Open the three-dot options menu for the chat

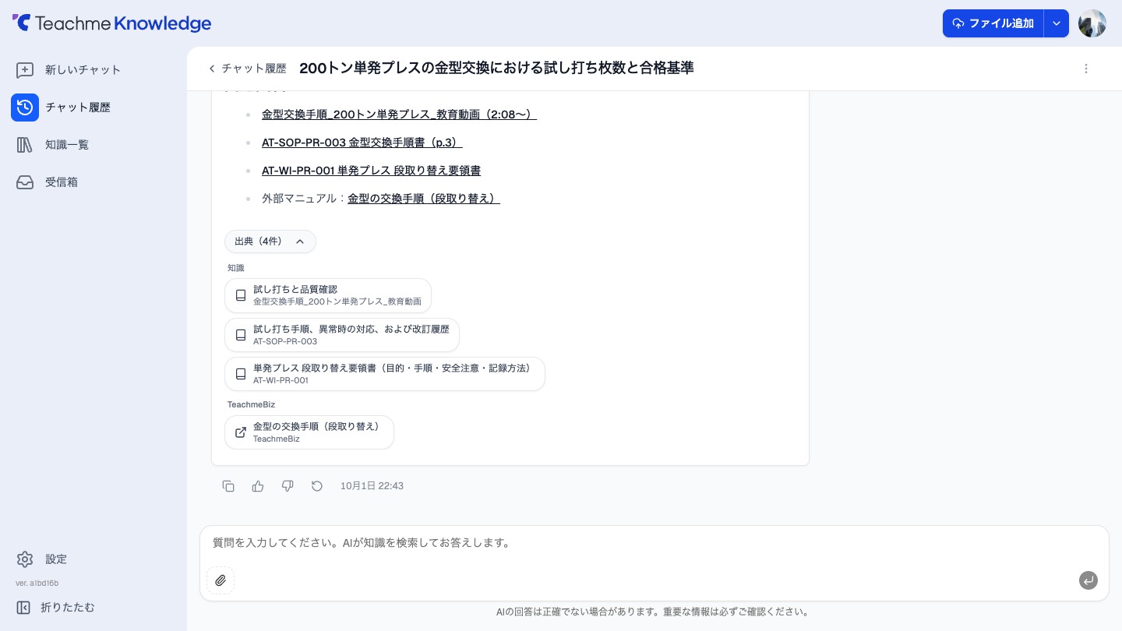[1086, 69]
